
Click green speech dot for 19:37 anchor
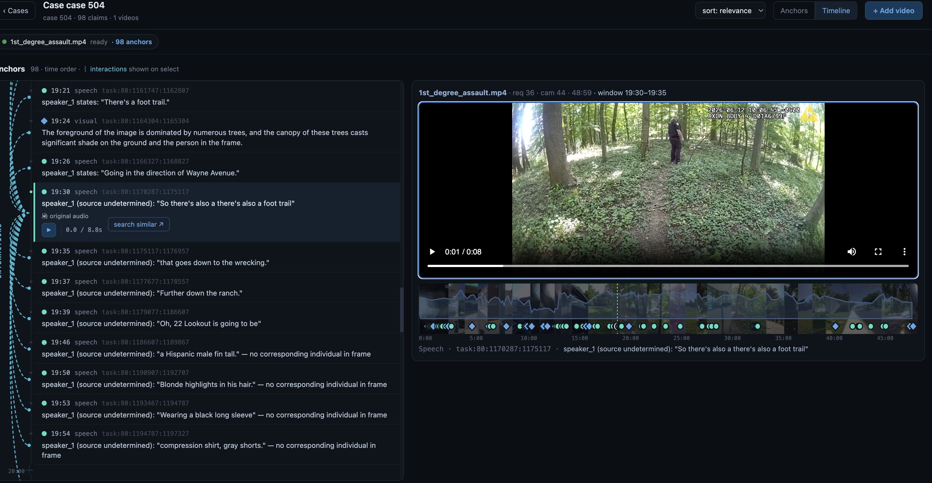click(x=44, y=281)
